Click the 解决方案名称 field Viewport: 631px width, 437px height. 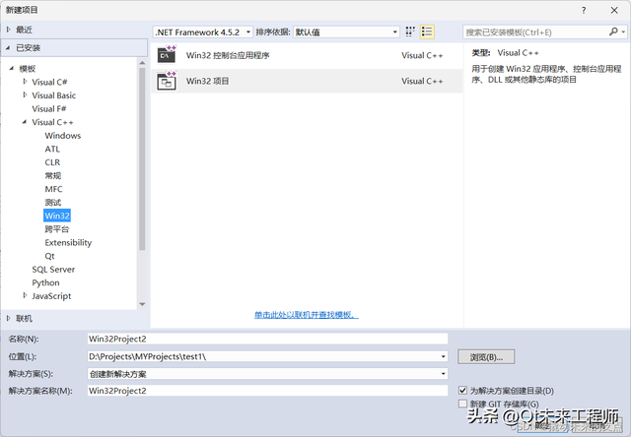[267, 391]
